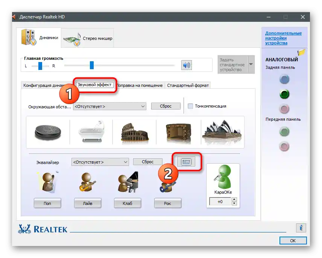Open the Эквалайзер preset dropdown
322x258 pixels.
tap(100, 162)
